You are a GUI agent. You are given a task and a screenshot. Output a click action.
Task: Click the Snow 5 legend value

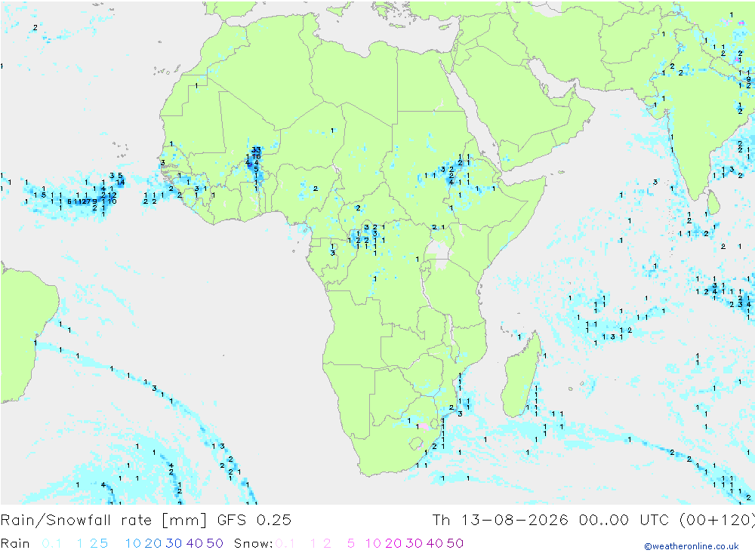tap(351, 543)
